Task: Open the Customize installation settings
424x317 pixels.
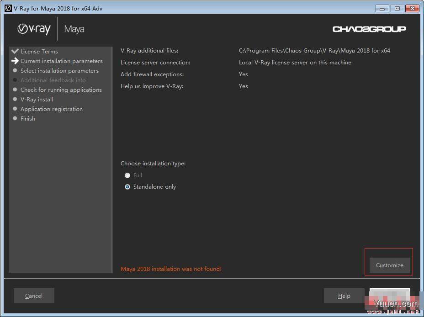Action: point(389,265)
